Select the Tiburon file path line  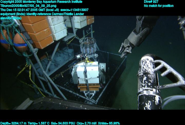pos(29,6)
